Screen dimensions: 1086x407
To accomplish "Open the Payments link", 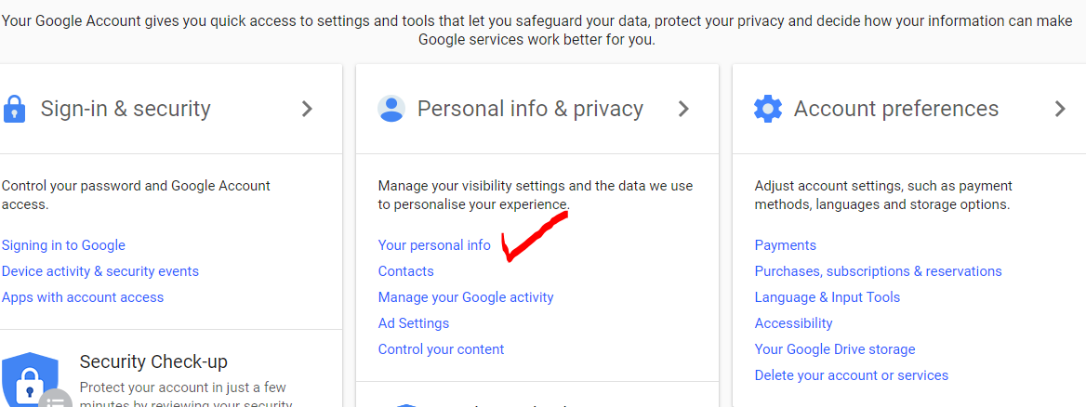I will point(786,245).
